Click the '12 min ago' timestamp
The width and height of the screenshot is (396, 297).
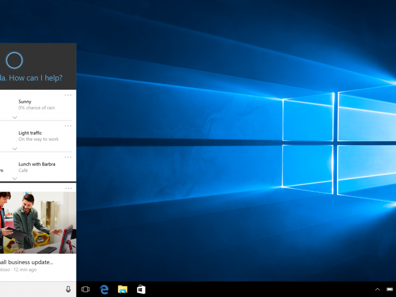(x=25, y=270)
